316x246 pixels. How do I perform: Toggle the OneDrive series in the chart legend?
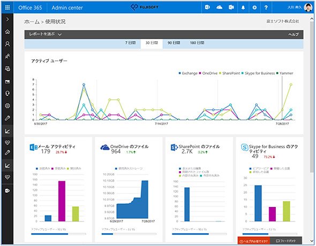208,73
